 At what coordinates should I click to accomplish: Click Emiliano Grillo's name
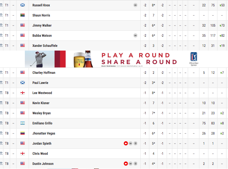(42, 123)
